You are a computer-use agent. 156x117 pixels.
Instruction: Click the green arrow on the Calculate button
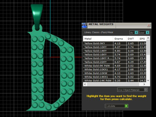(x=126, y=106)
